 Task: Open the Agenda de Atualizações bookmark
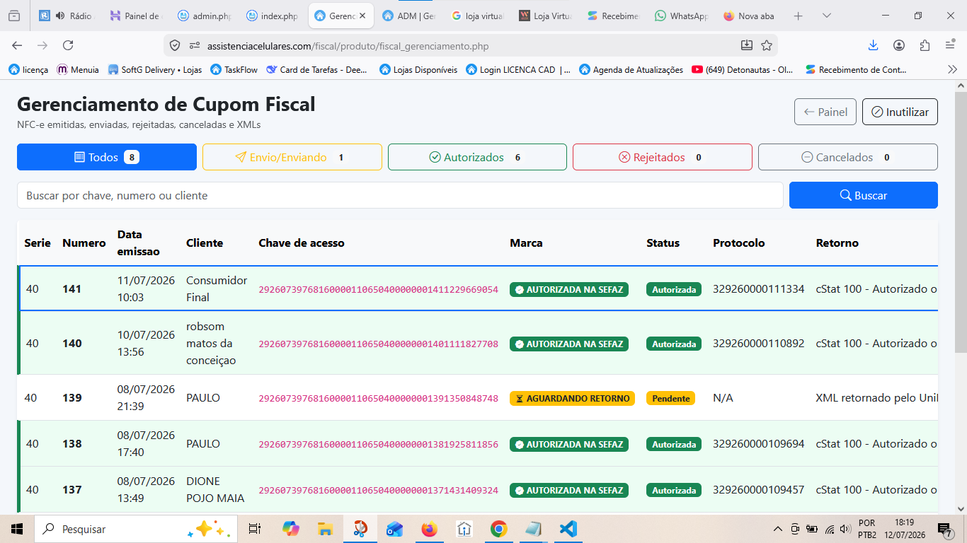point(631,69)
